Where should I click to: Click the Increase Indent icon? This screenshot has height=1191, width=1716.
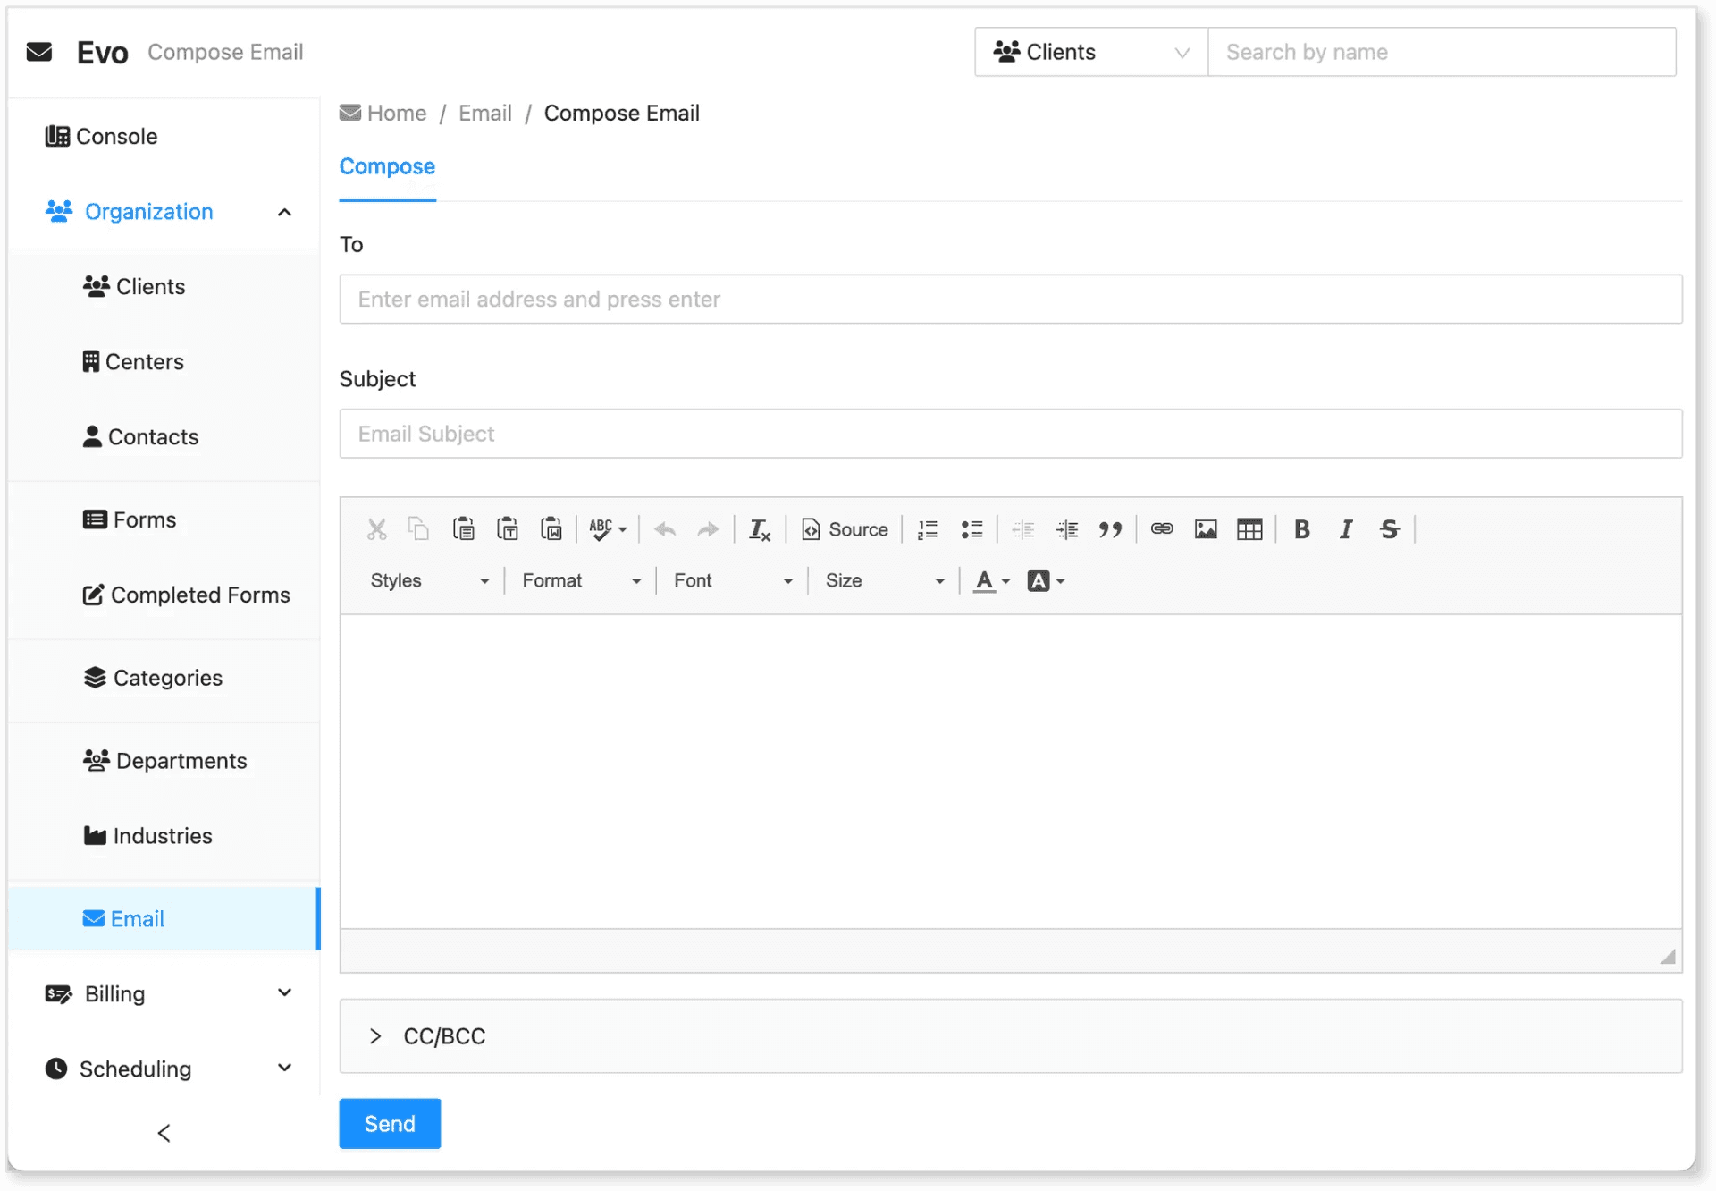click(1067, 529)
